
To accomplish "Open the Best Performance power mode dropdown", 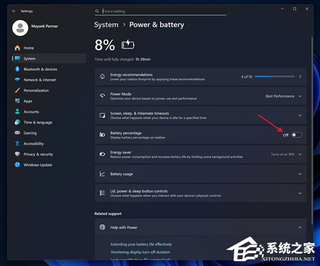I will (x=284, y=96).
